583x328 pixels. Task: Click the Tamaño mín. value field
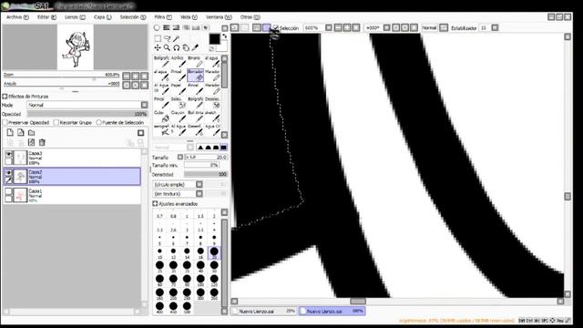point(201,165)
